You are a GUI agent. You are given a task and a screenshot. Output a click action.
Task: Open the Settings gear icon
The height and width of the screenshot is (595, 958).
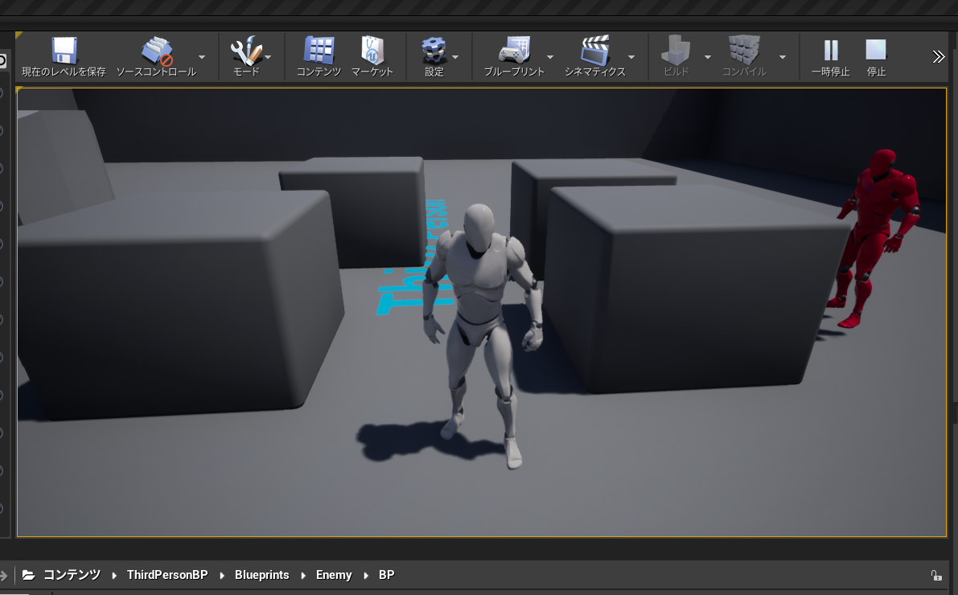point(434,51)
